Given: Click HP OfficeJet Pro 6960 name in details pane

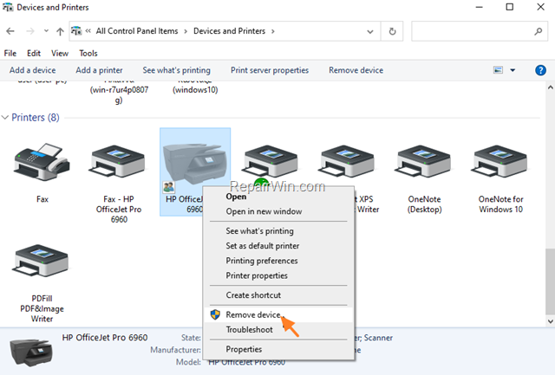Looking at the screenshot, I should (x=105, y=338).
